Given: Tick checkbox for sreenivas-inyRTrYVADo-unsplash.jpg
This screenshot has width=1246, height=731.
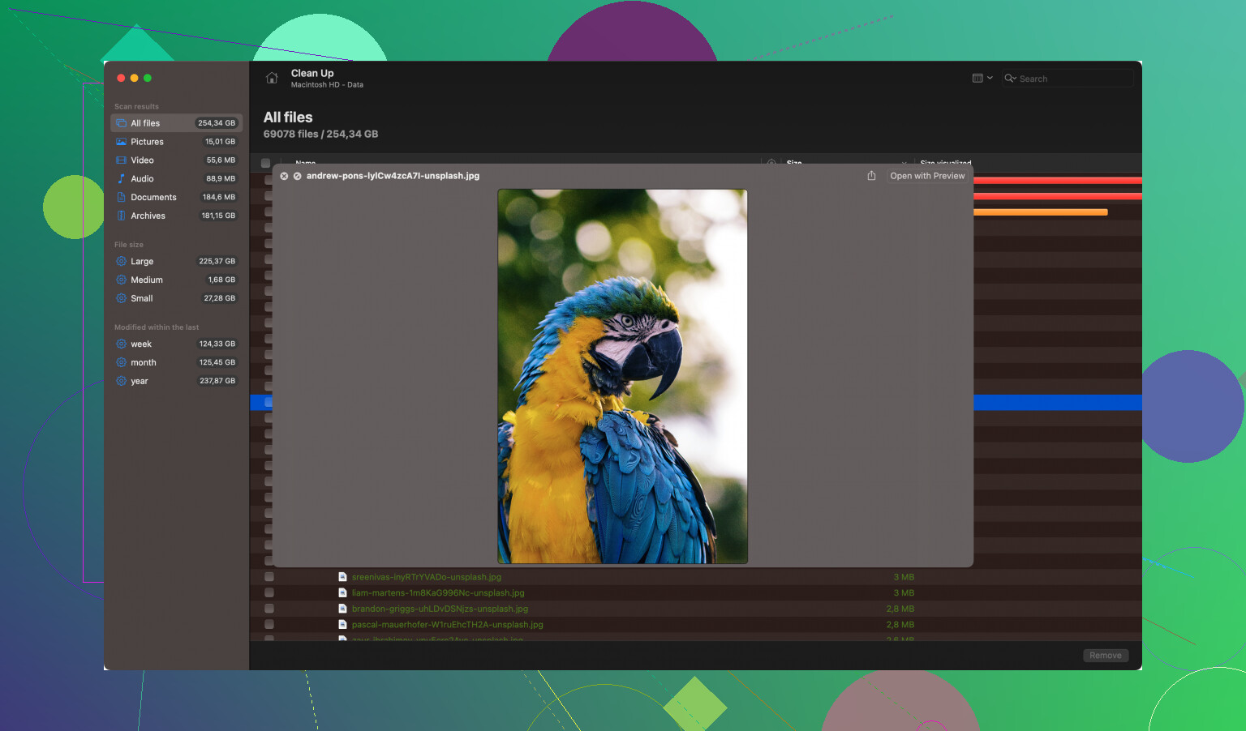Looking at the screenshot, I should pos(269,577).
